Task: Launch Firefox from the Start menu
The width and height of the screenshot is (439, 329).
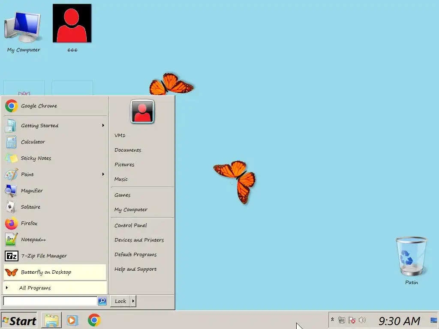Action: pyautogui.click(x=55, y=223)
